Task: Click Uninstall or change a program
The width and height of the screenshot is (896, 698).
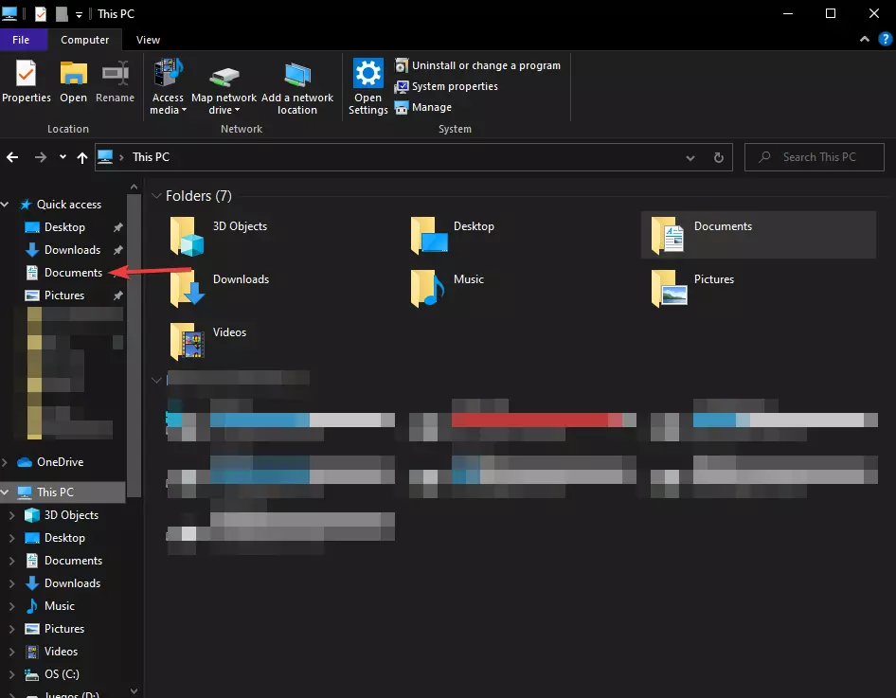Action: 486,65
